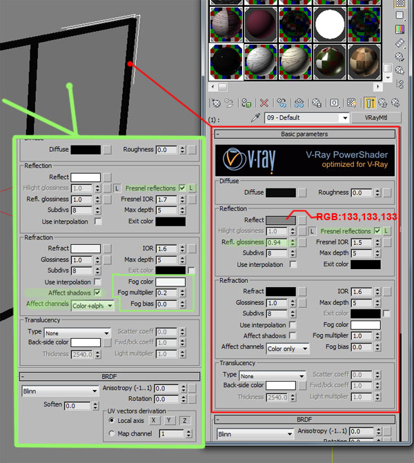Open white Fog color swatch in green panel
The width and height of the screenshot is (414, 463).
pos(170,282)
